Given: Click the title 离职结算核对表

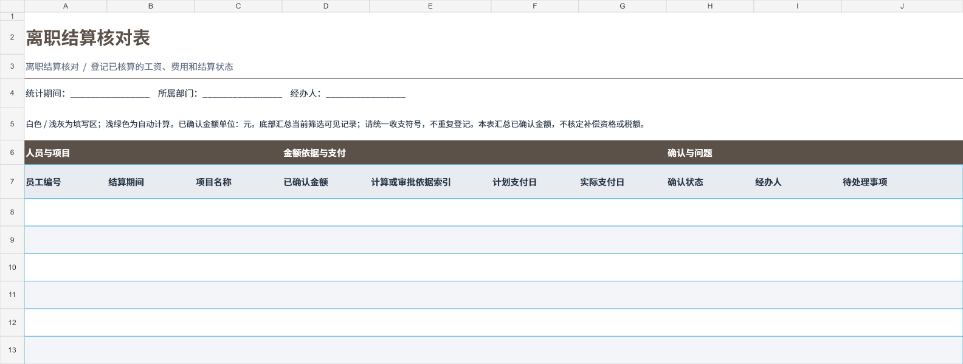Looking at the screenshot, I should 88,38.
